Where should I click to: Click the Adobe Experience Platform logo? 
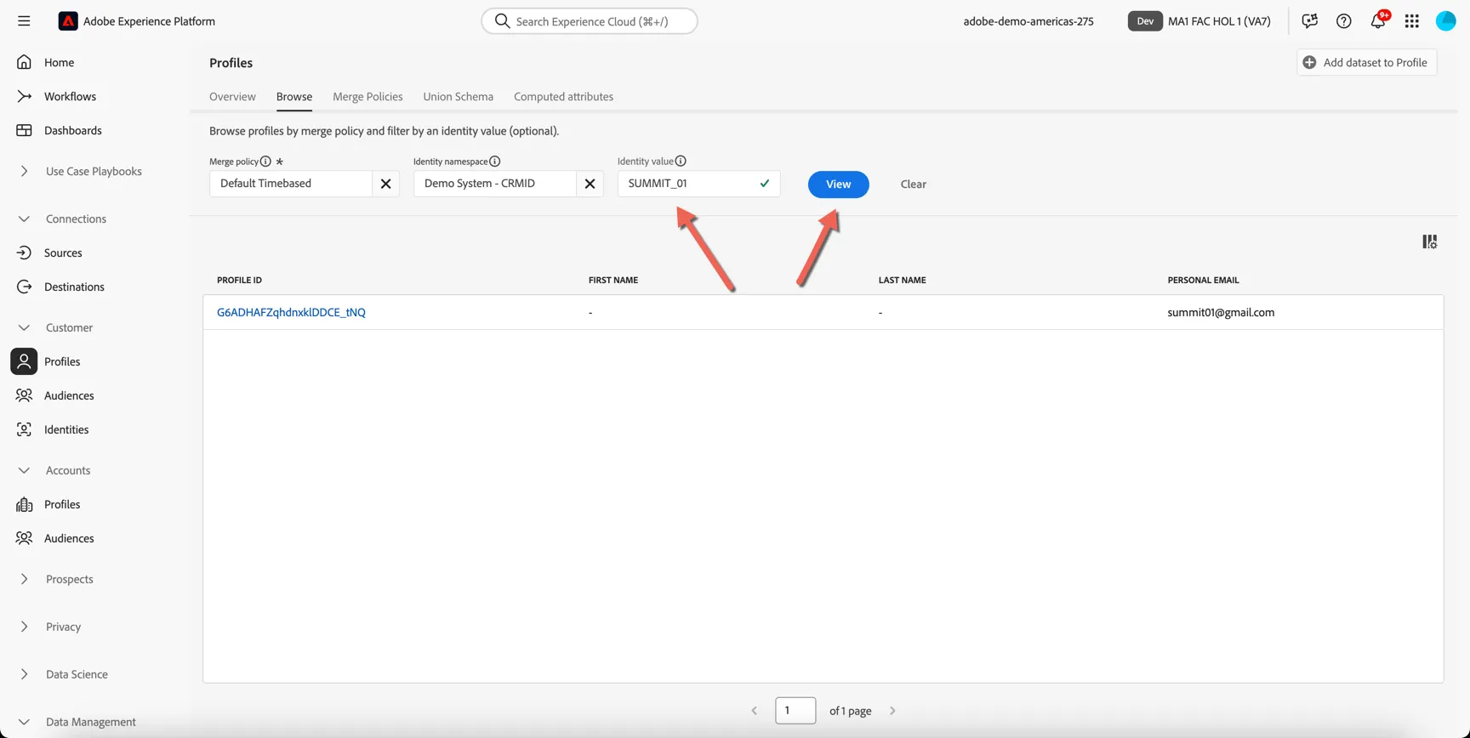(x=68, y=21)
